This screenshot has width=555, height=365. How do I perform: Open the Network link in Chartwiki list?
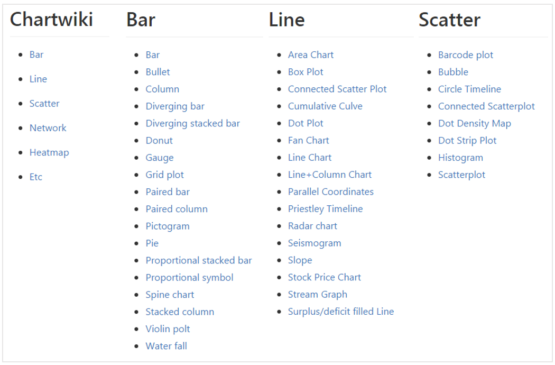48,128
